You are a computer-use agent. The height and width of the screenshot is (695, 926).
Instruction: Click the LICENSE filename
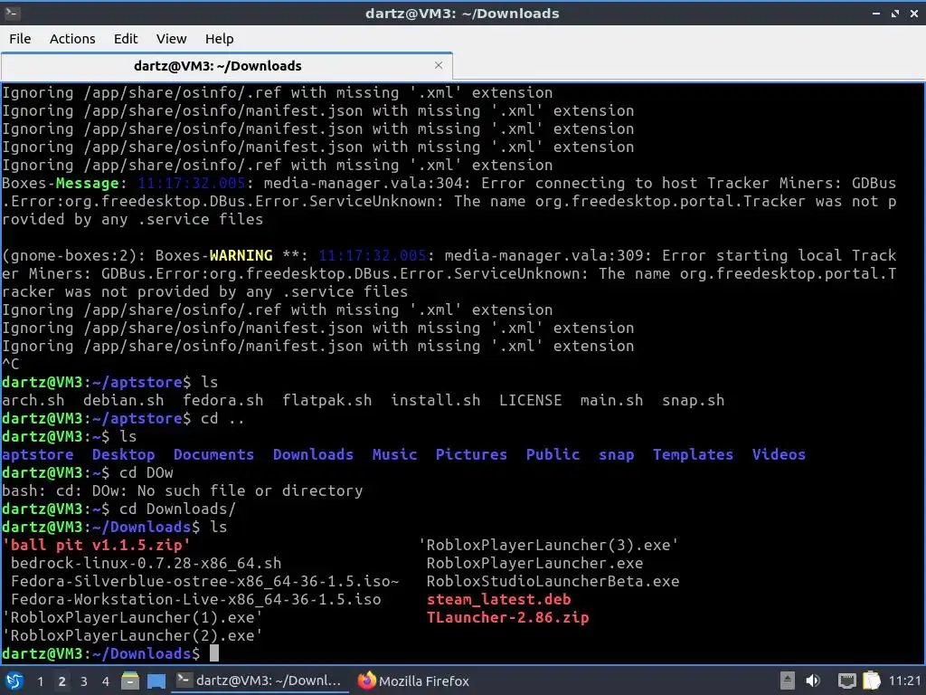pyautogui.click(x=530, y=399)
